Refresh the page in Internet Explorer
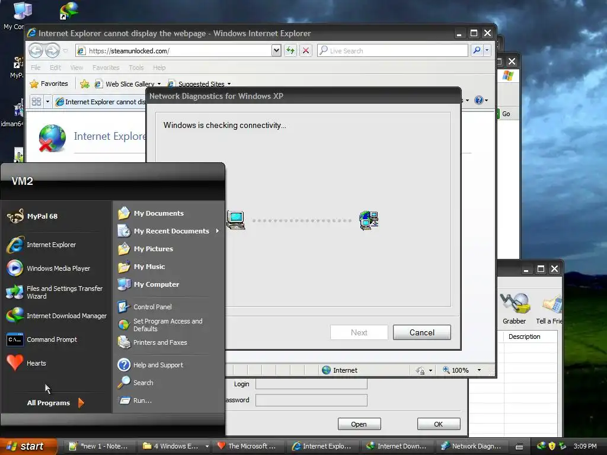607x455 pixels. coord(290,51)
